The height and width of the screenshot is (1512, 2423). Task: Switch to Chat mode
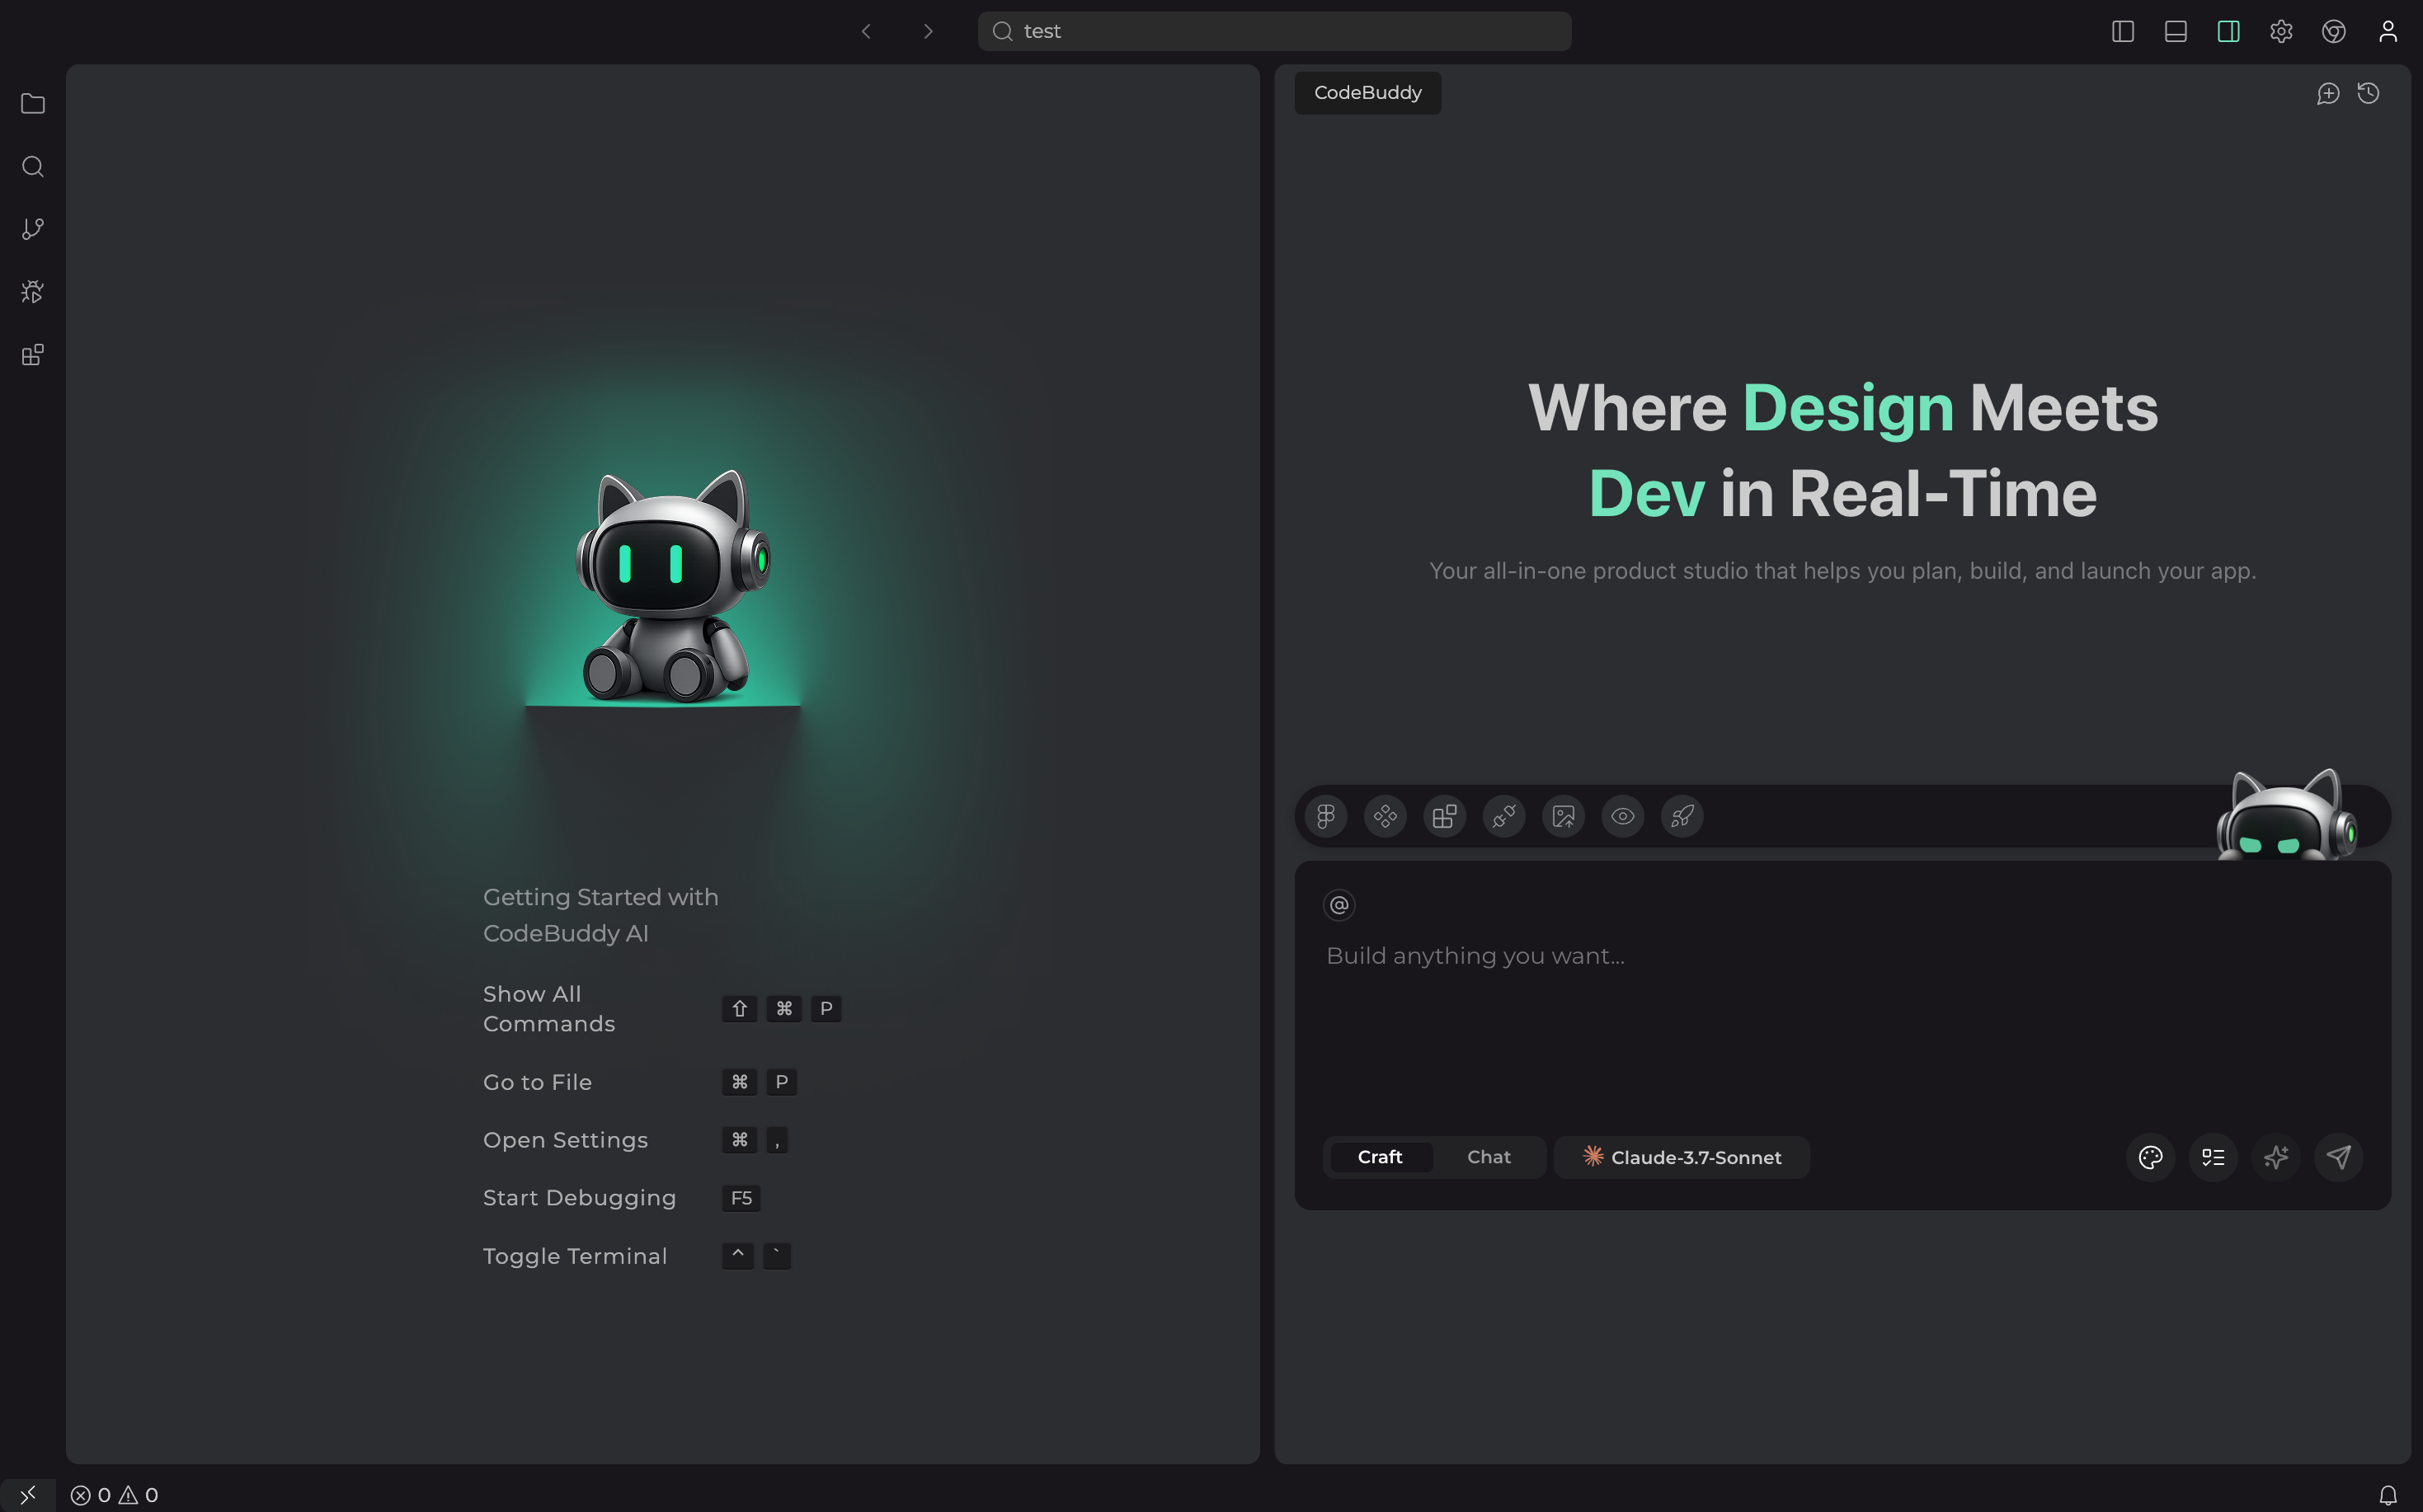[1489, 1157]
